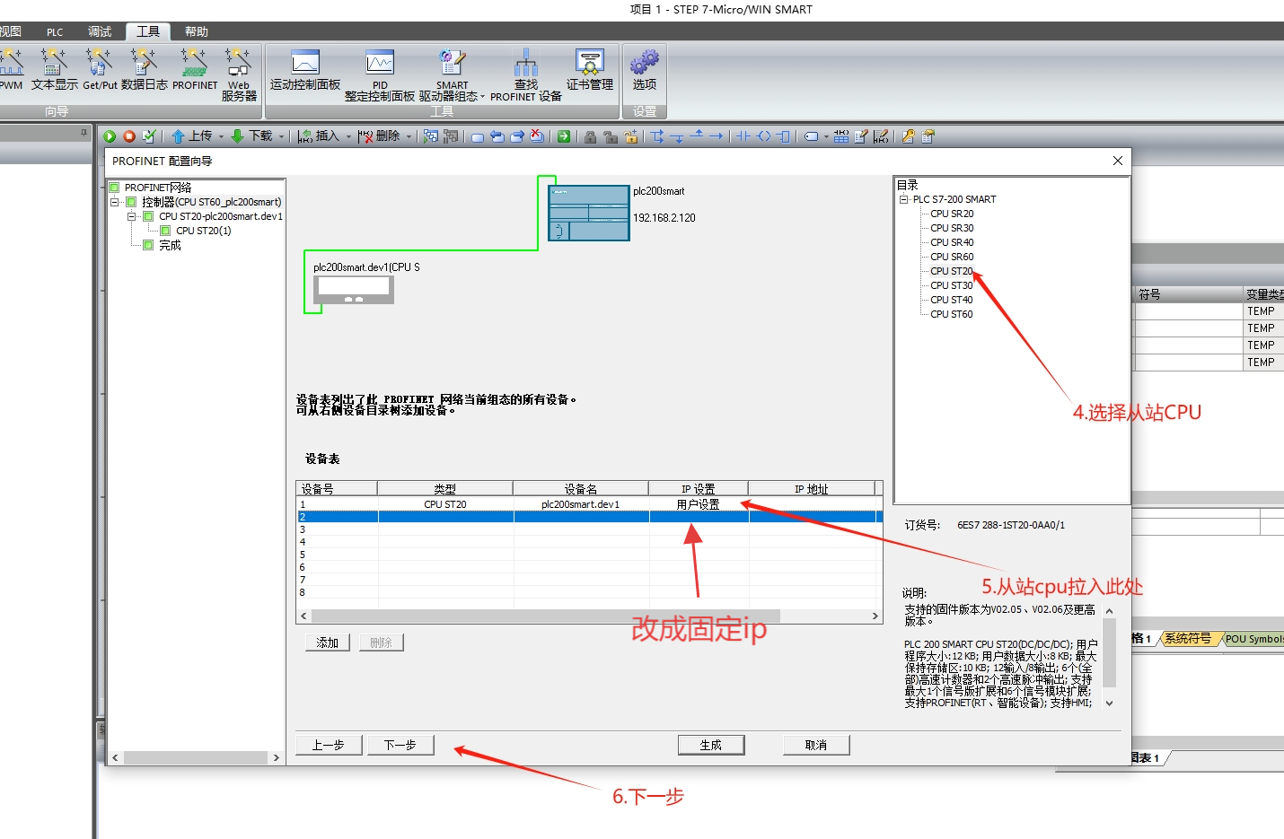The image size is (1284, 839).
Task: Collapse the PLC S7-200 SMART catalog node
Action: tap(903, 199)
